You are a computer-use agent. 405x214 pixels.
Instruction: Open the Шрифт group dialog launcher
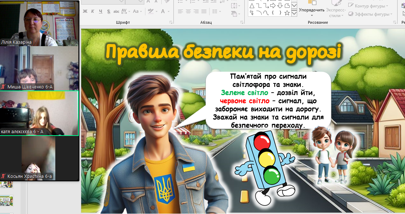(171, 22)
